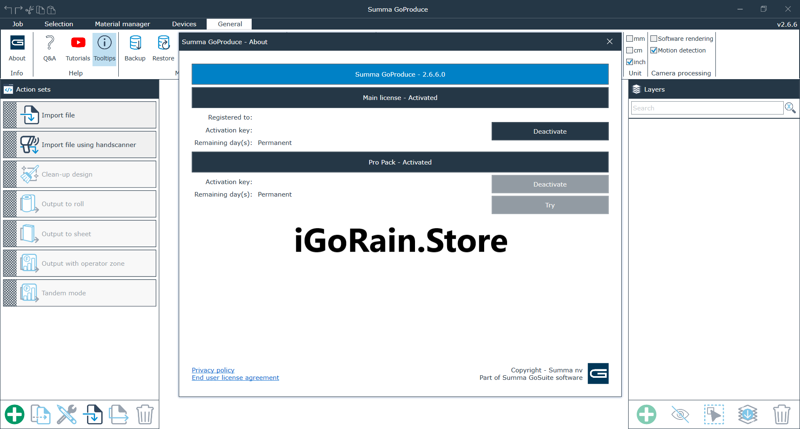The image size is (800, 429).
Task: Hide all layers with the eye icon
Action: click(680, 414)
